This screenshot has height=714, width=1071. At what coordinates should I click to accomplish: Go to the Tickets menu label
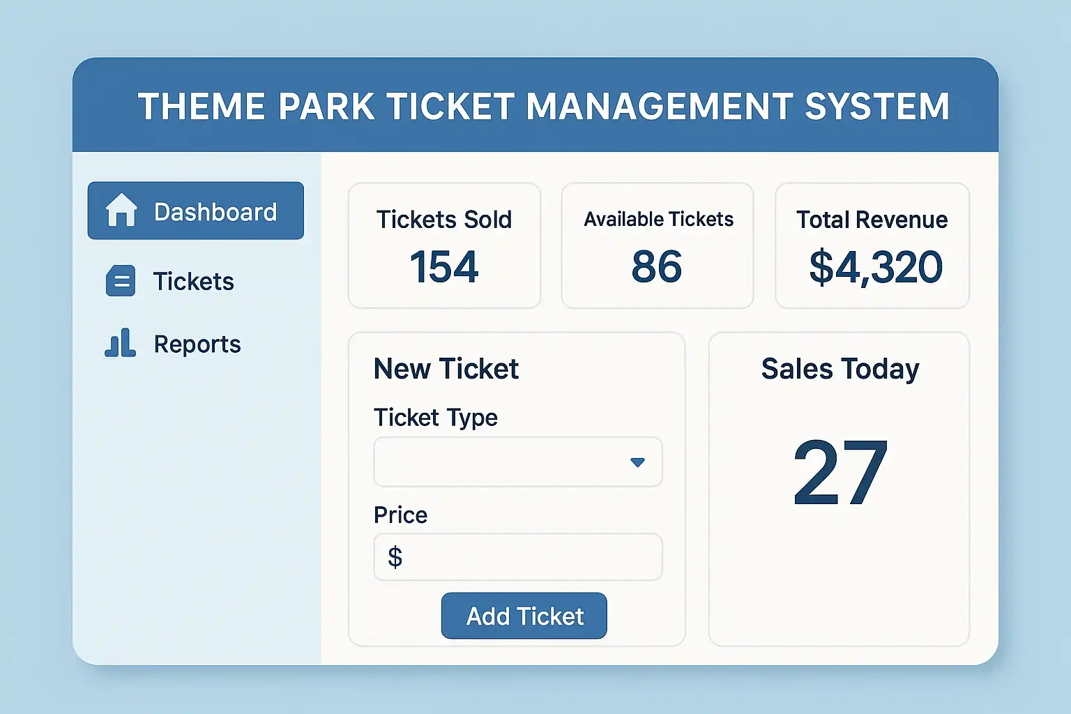194,282
